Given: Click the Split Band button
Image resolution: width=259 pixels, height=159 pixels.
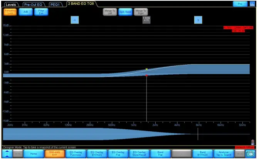Looking at the screenshot, I should point(125,12).
